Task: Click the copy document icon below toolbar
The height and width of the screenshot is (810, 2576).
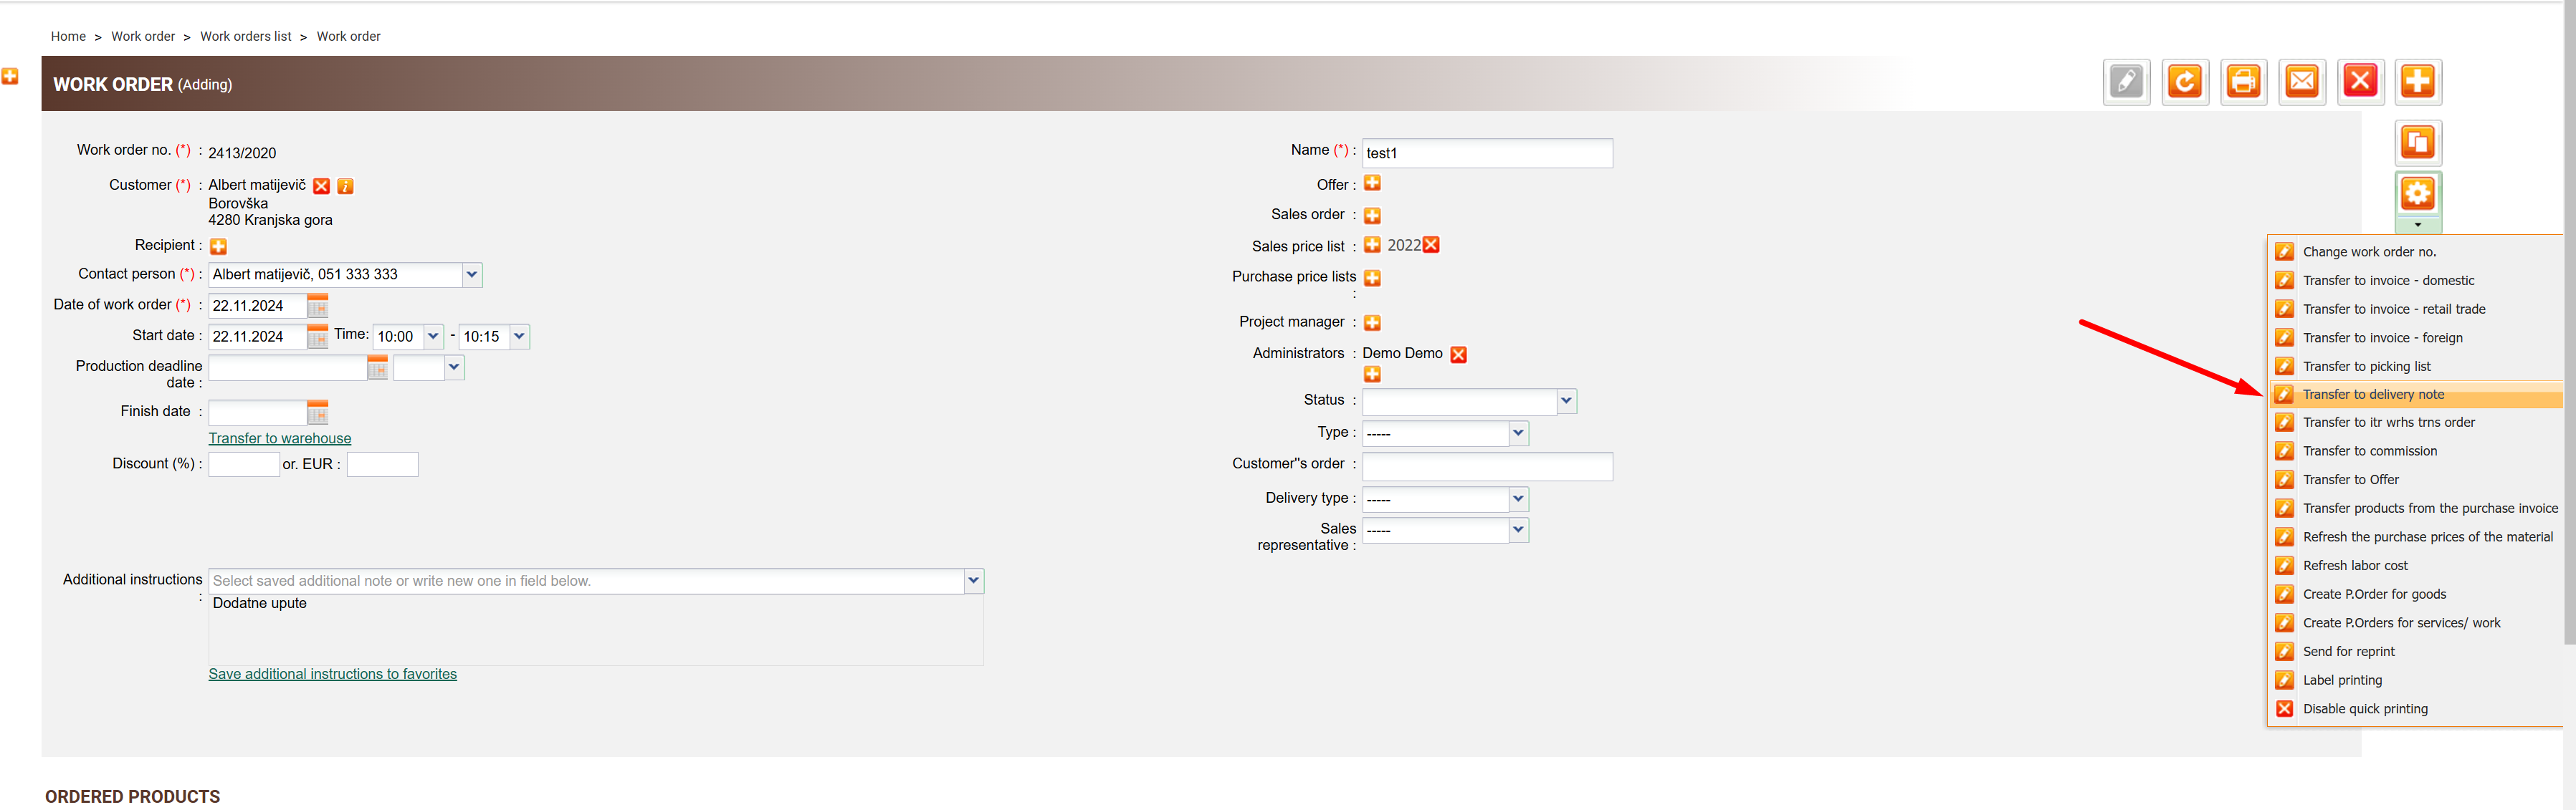Action: (2418, 143)
